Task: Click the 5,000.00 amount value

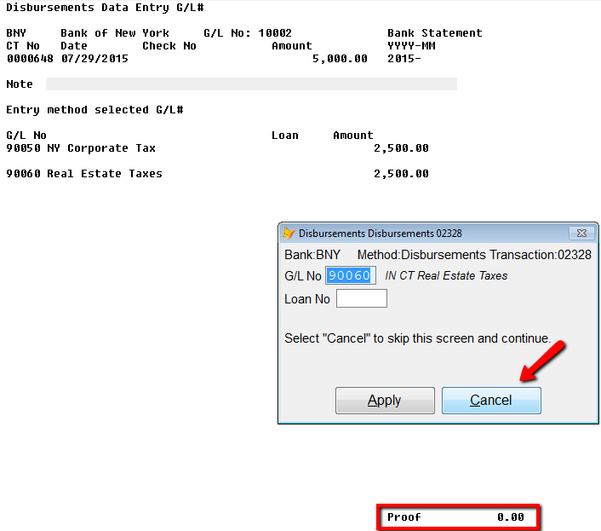Action: (x=340, y=59)
